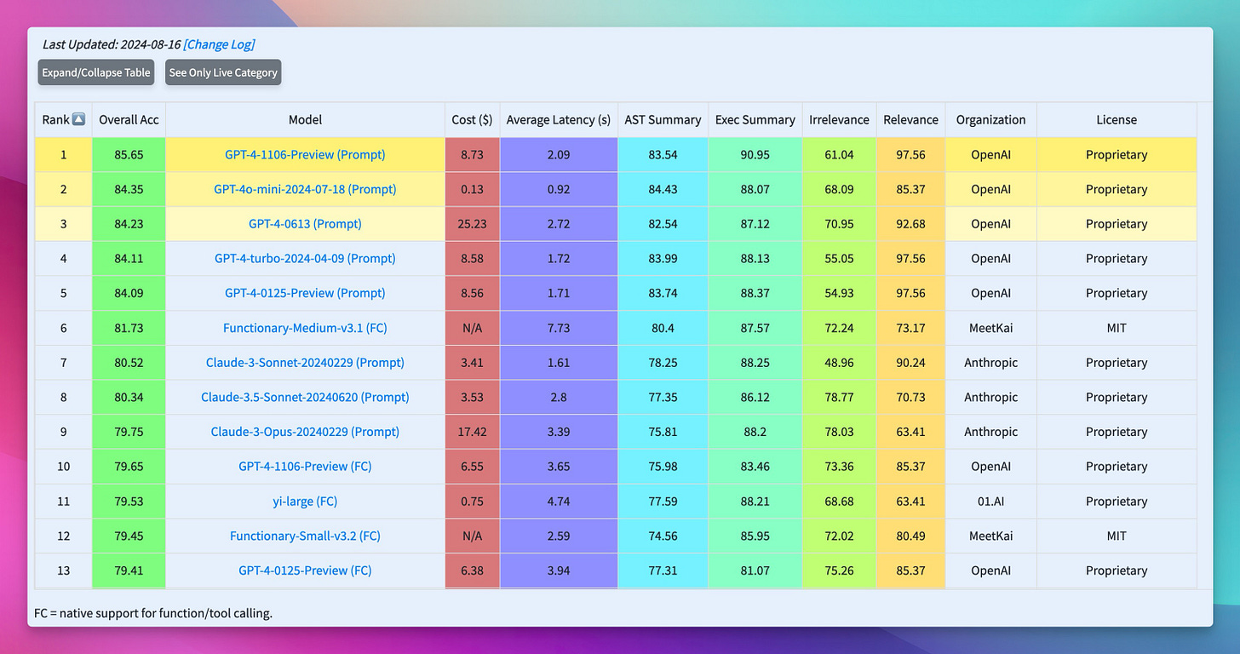Click the License column header
The image size is (1240, 654).
pyautogui.click(x=1117, y=120)
